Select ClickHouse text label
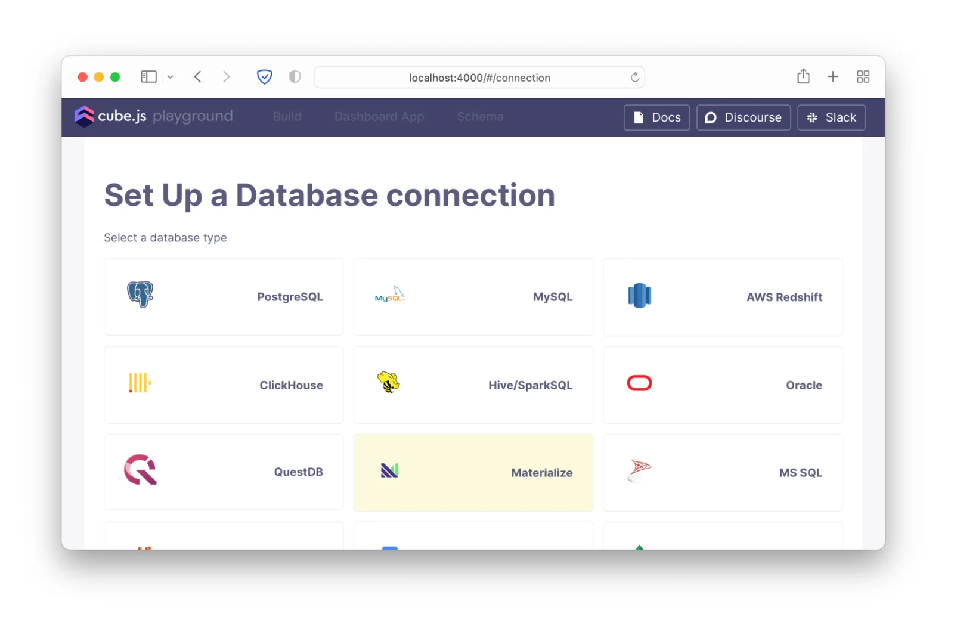 click(291, 385)
